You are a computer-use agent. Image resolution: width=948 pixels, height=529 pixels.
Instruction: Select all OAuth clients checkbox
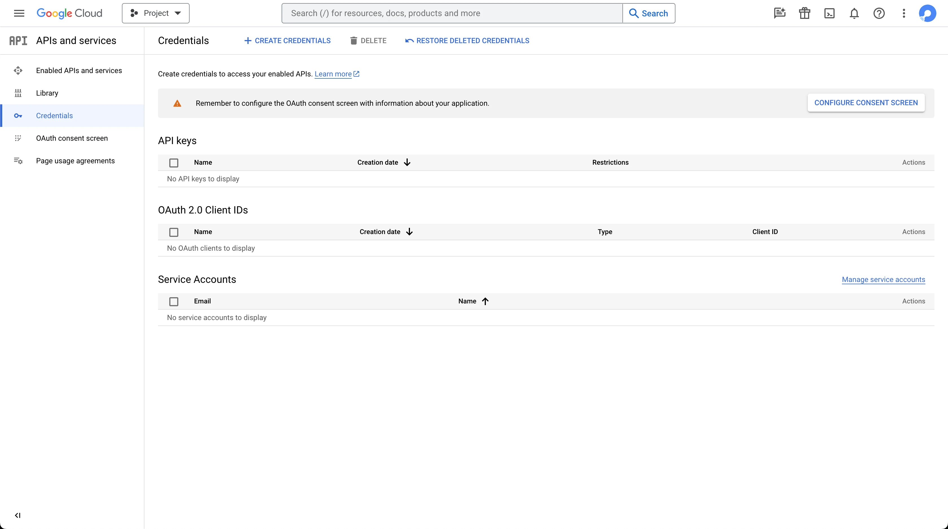tap(174, 232)
